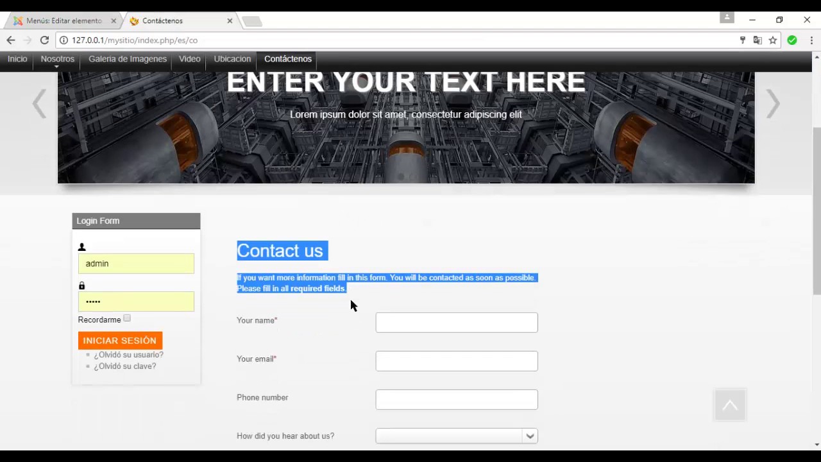The height and width of the screenshot is (462, 821).
Task: Click the page vertical scrollbar thumb
Action: 817,210
